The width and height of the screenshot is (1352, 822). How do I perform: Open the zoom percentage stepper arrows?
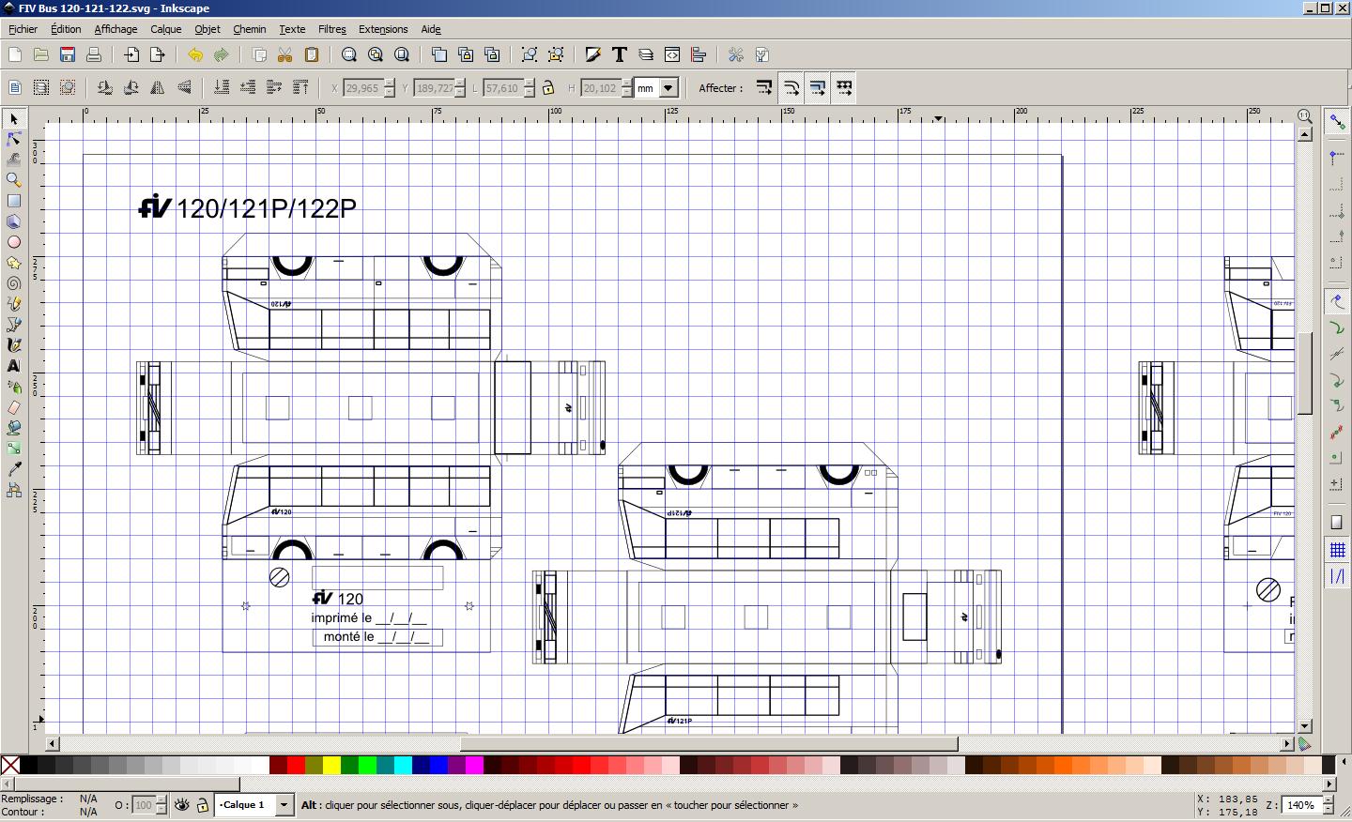point(1331,805)
